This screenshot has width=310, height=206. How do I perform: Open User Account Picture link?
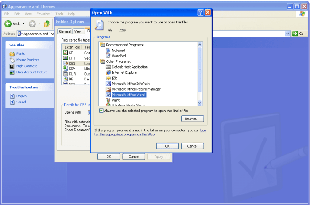click(32, 72)
